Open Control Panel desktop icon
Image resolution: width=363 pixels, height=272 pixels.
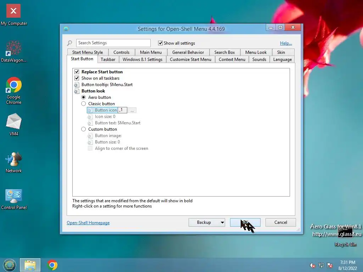pyautogui.click(x=14, y=199)
